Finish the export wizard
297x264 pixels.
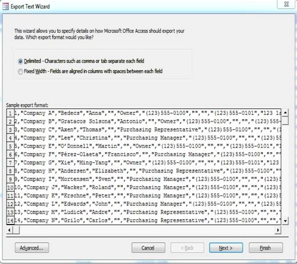266,248
